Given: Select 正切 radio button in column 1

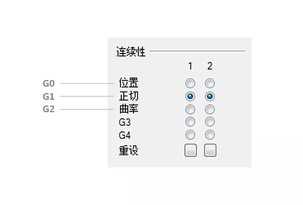Looking at the screenshot, I should click(x=190, y=96).
